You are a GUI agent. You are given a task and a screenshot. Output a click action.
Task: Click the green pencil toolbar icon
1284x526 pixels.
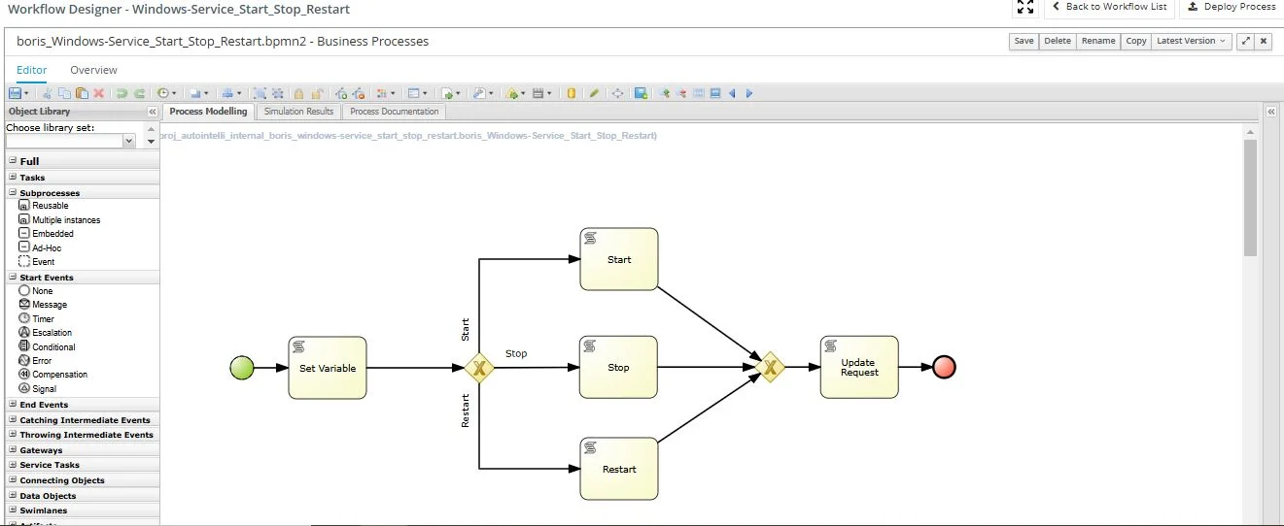point(593,93)
